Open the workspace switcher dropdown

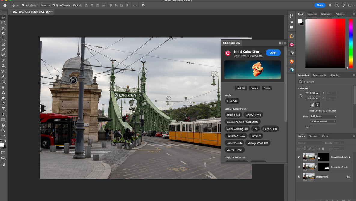tap(351, 5)
